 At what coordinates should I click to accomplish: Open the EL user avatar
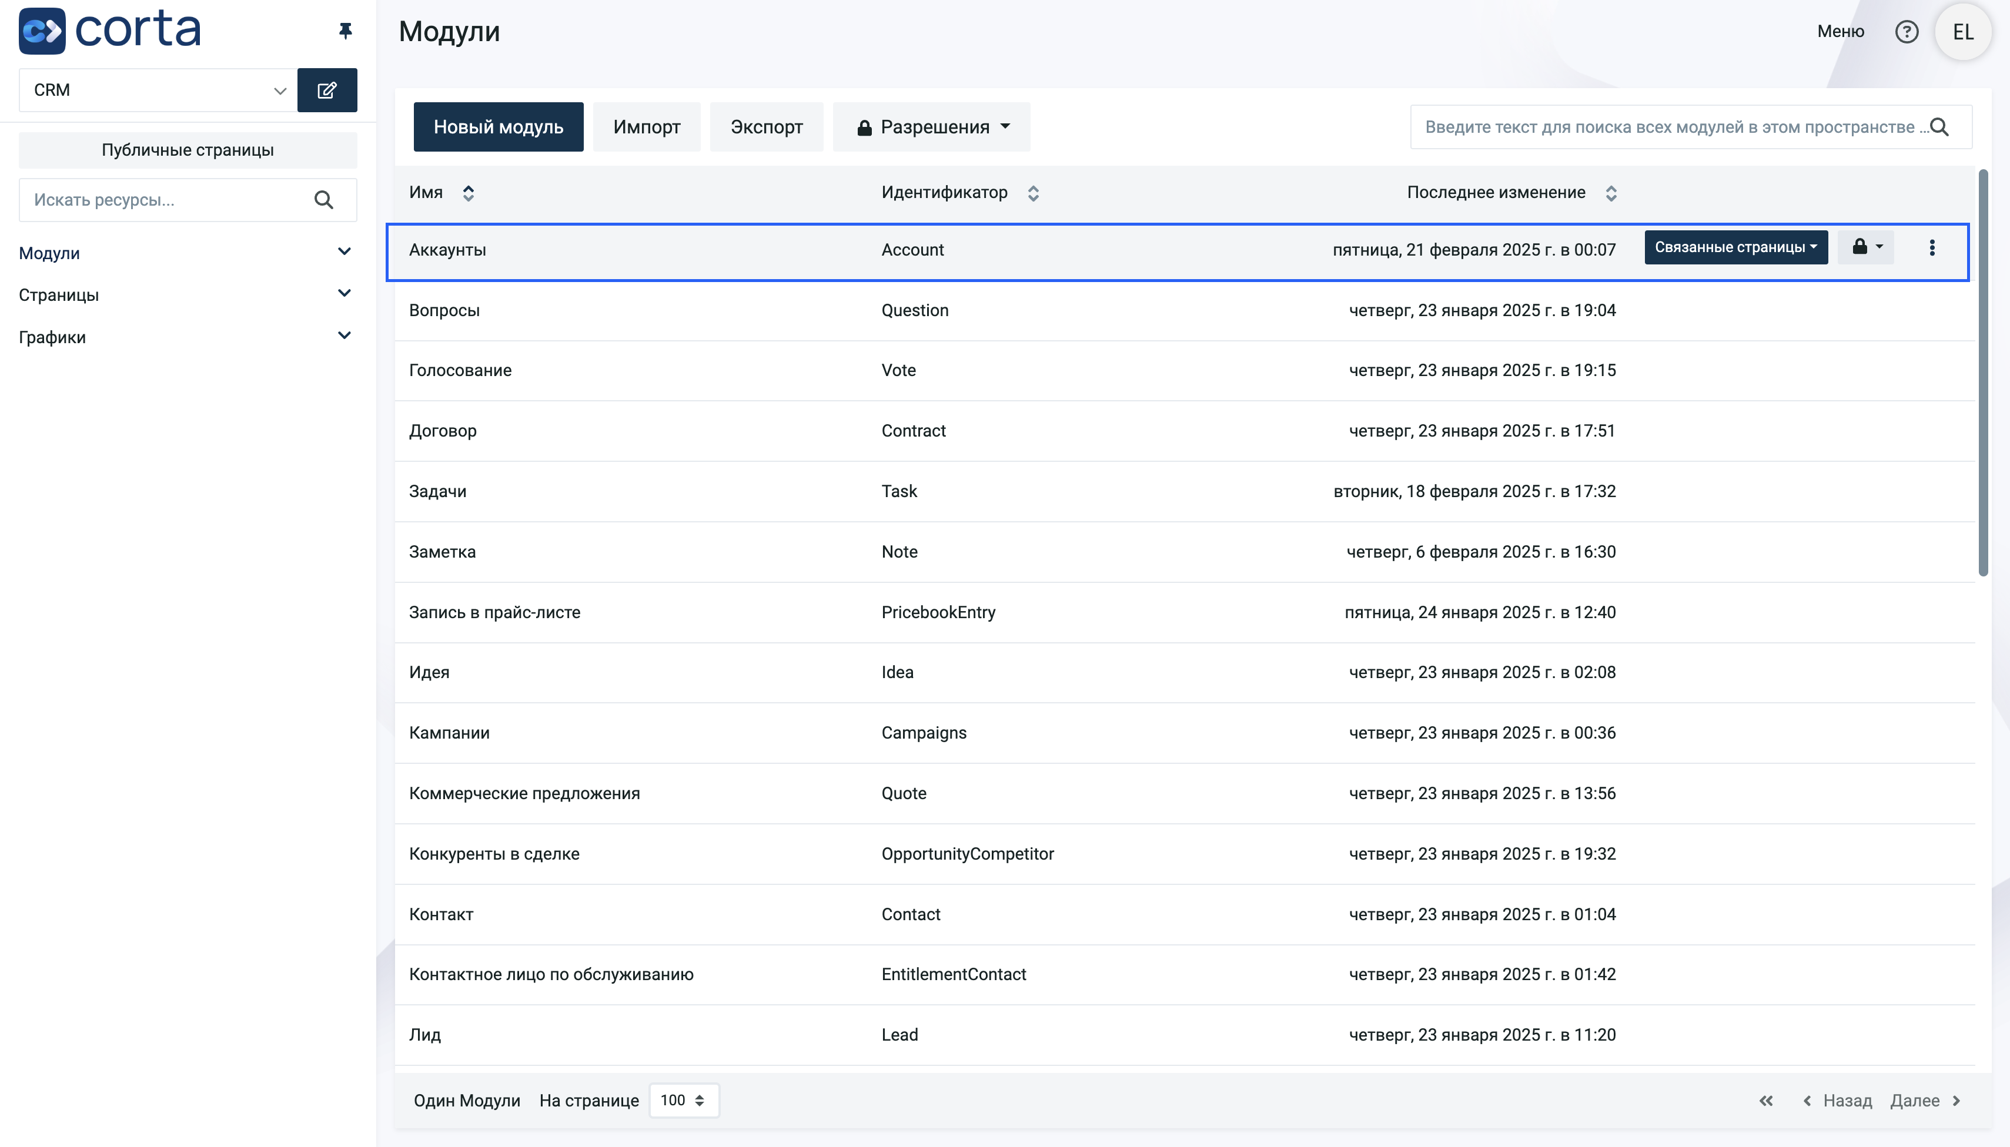tap(1963, 32)
